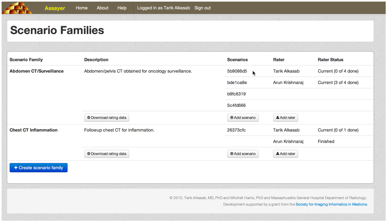Sign out of the current account
The height and width of the screenshot is (222, 387).
(202, 8)
